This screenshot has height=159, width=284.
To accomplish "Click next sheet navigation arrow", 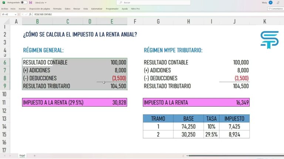I will tap(10, 156).
